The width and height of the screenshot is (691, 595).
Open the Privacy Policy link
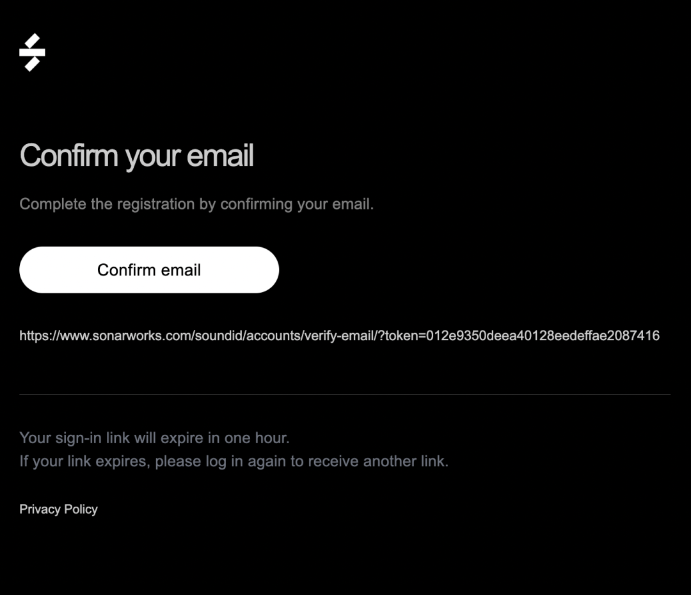(58, 509)
